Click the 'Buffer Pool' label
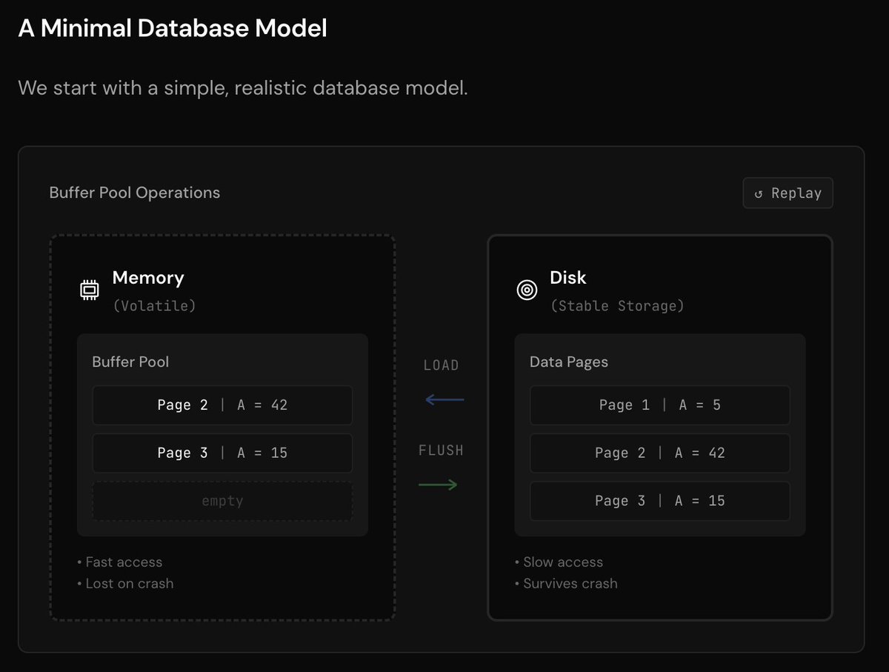This screenshot has width=889, height=672. click(130, 362)
